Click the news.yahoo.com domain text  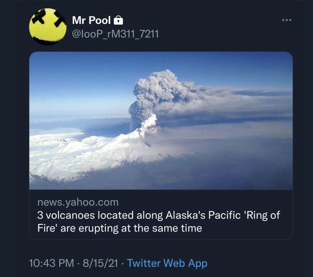[78, 202]
